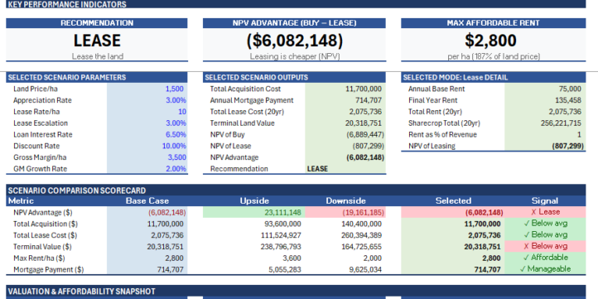Select the Upside Total Acquisition 93,600,000 cell
598x299 pixels.
click(254, 224)
